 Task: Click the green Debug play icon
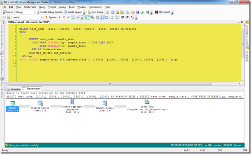click(x=59, y=17)
